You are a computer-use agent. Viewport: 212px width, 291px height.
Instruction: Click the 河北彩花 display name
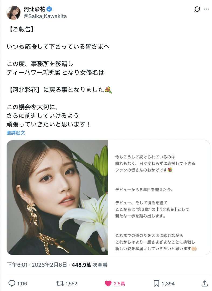click(34, 9)
